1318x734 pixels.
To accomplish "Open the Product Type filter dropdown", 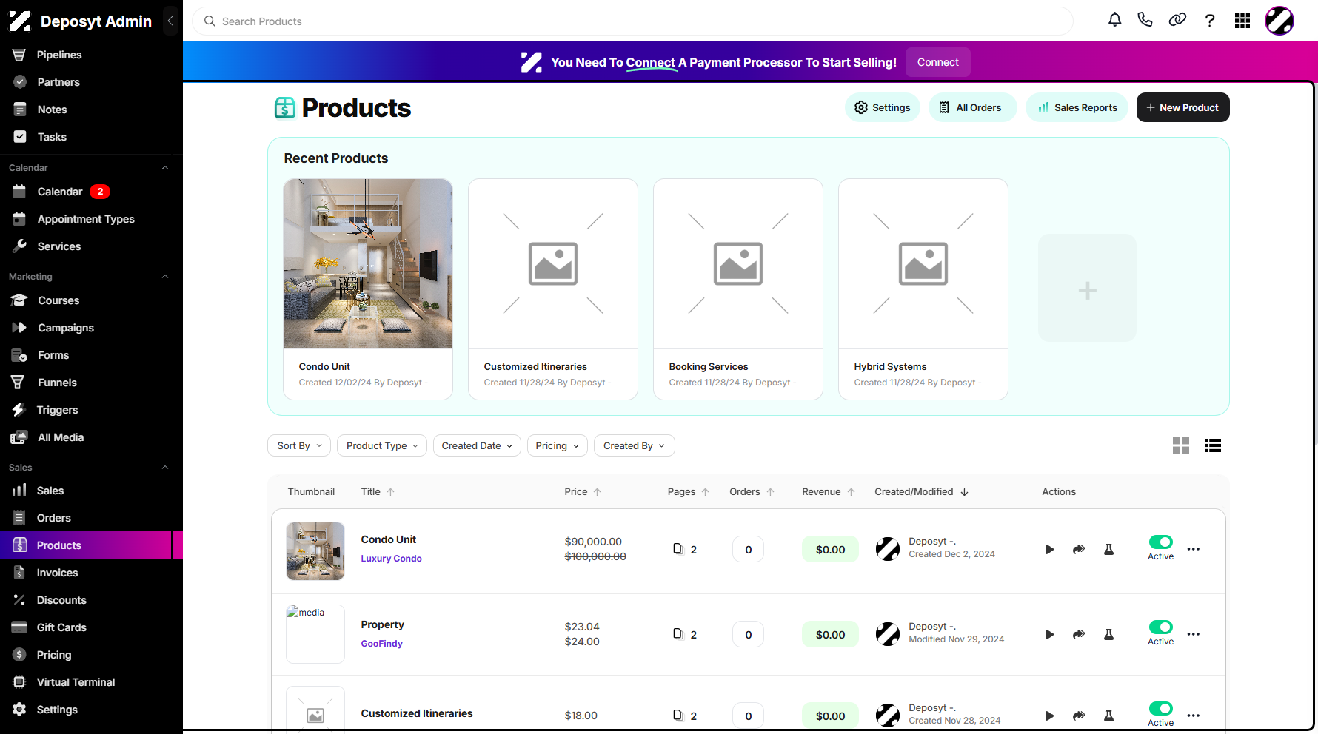I will point(382,445).
